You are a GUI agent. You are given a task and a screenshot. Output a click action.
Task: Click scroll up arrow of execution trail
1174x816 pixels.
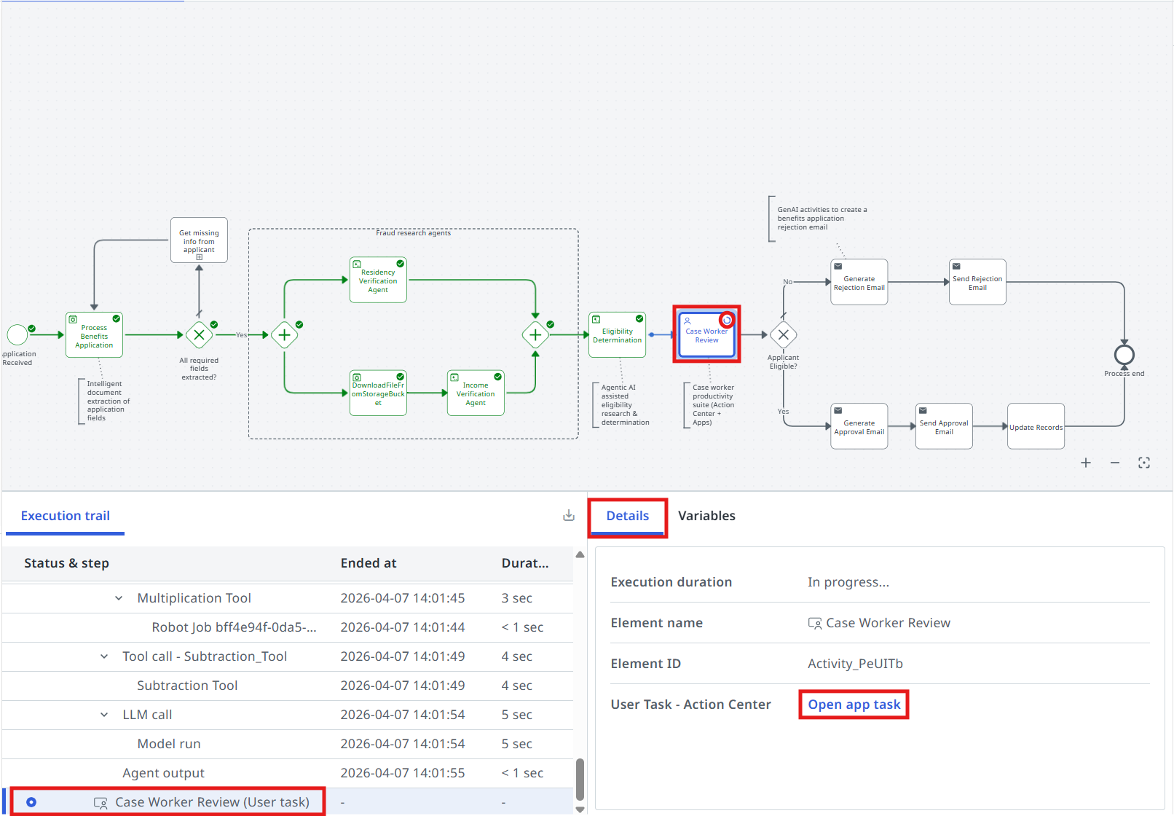pos(580,555)
